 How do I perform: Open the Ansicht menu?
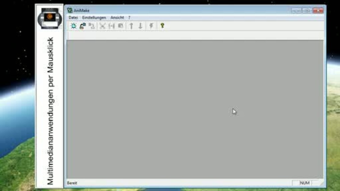point(117,18)
